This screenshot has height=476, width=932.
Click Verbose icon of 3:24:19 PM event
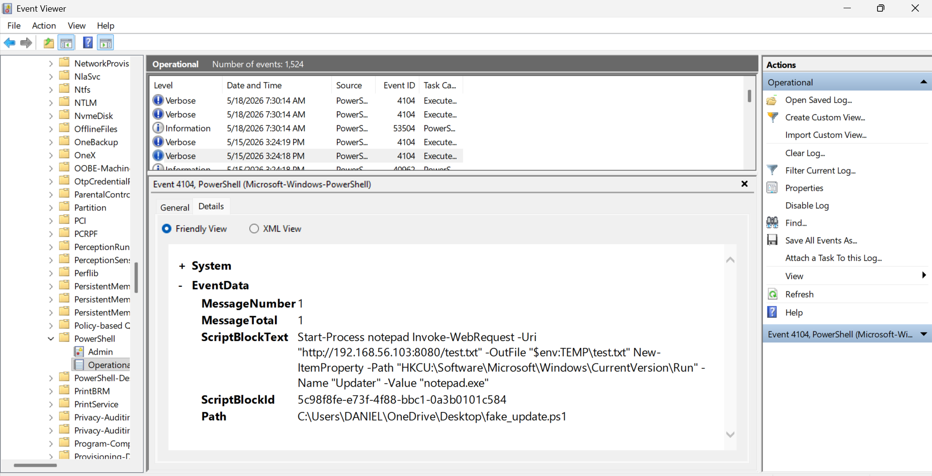point(158,142)
